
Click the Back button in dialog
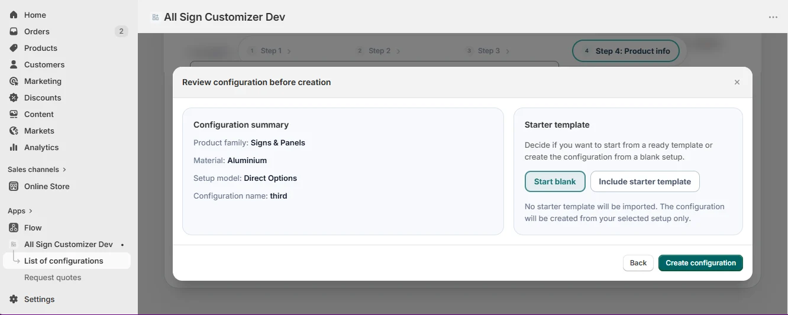638,263
